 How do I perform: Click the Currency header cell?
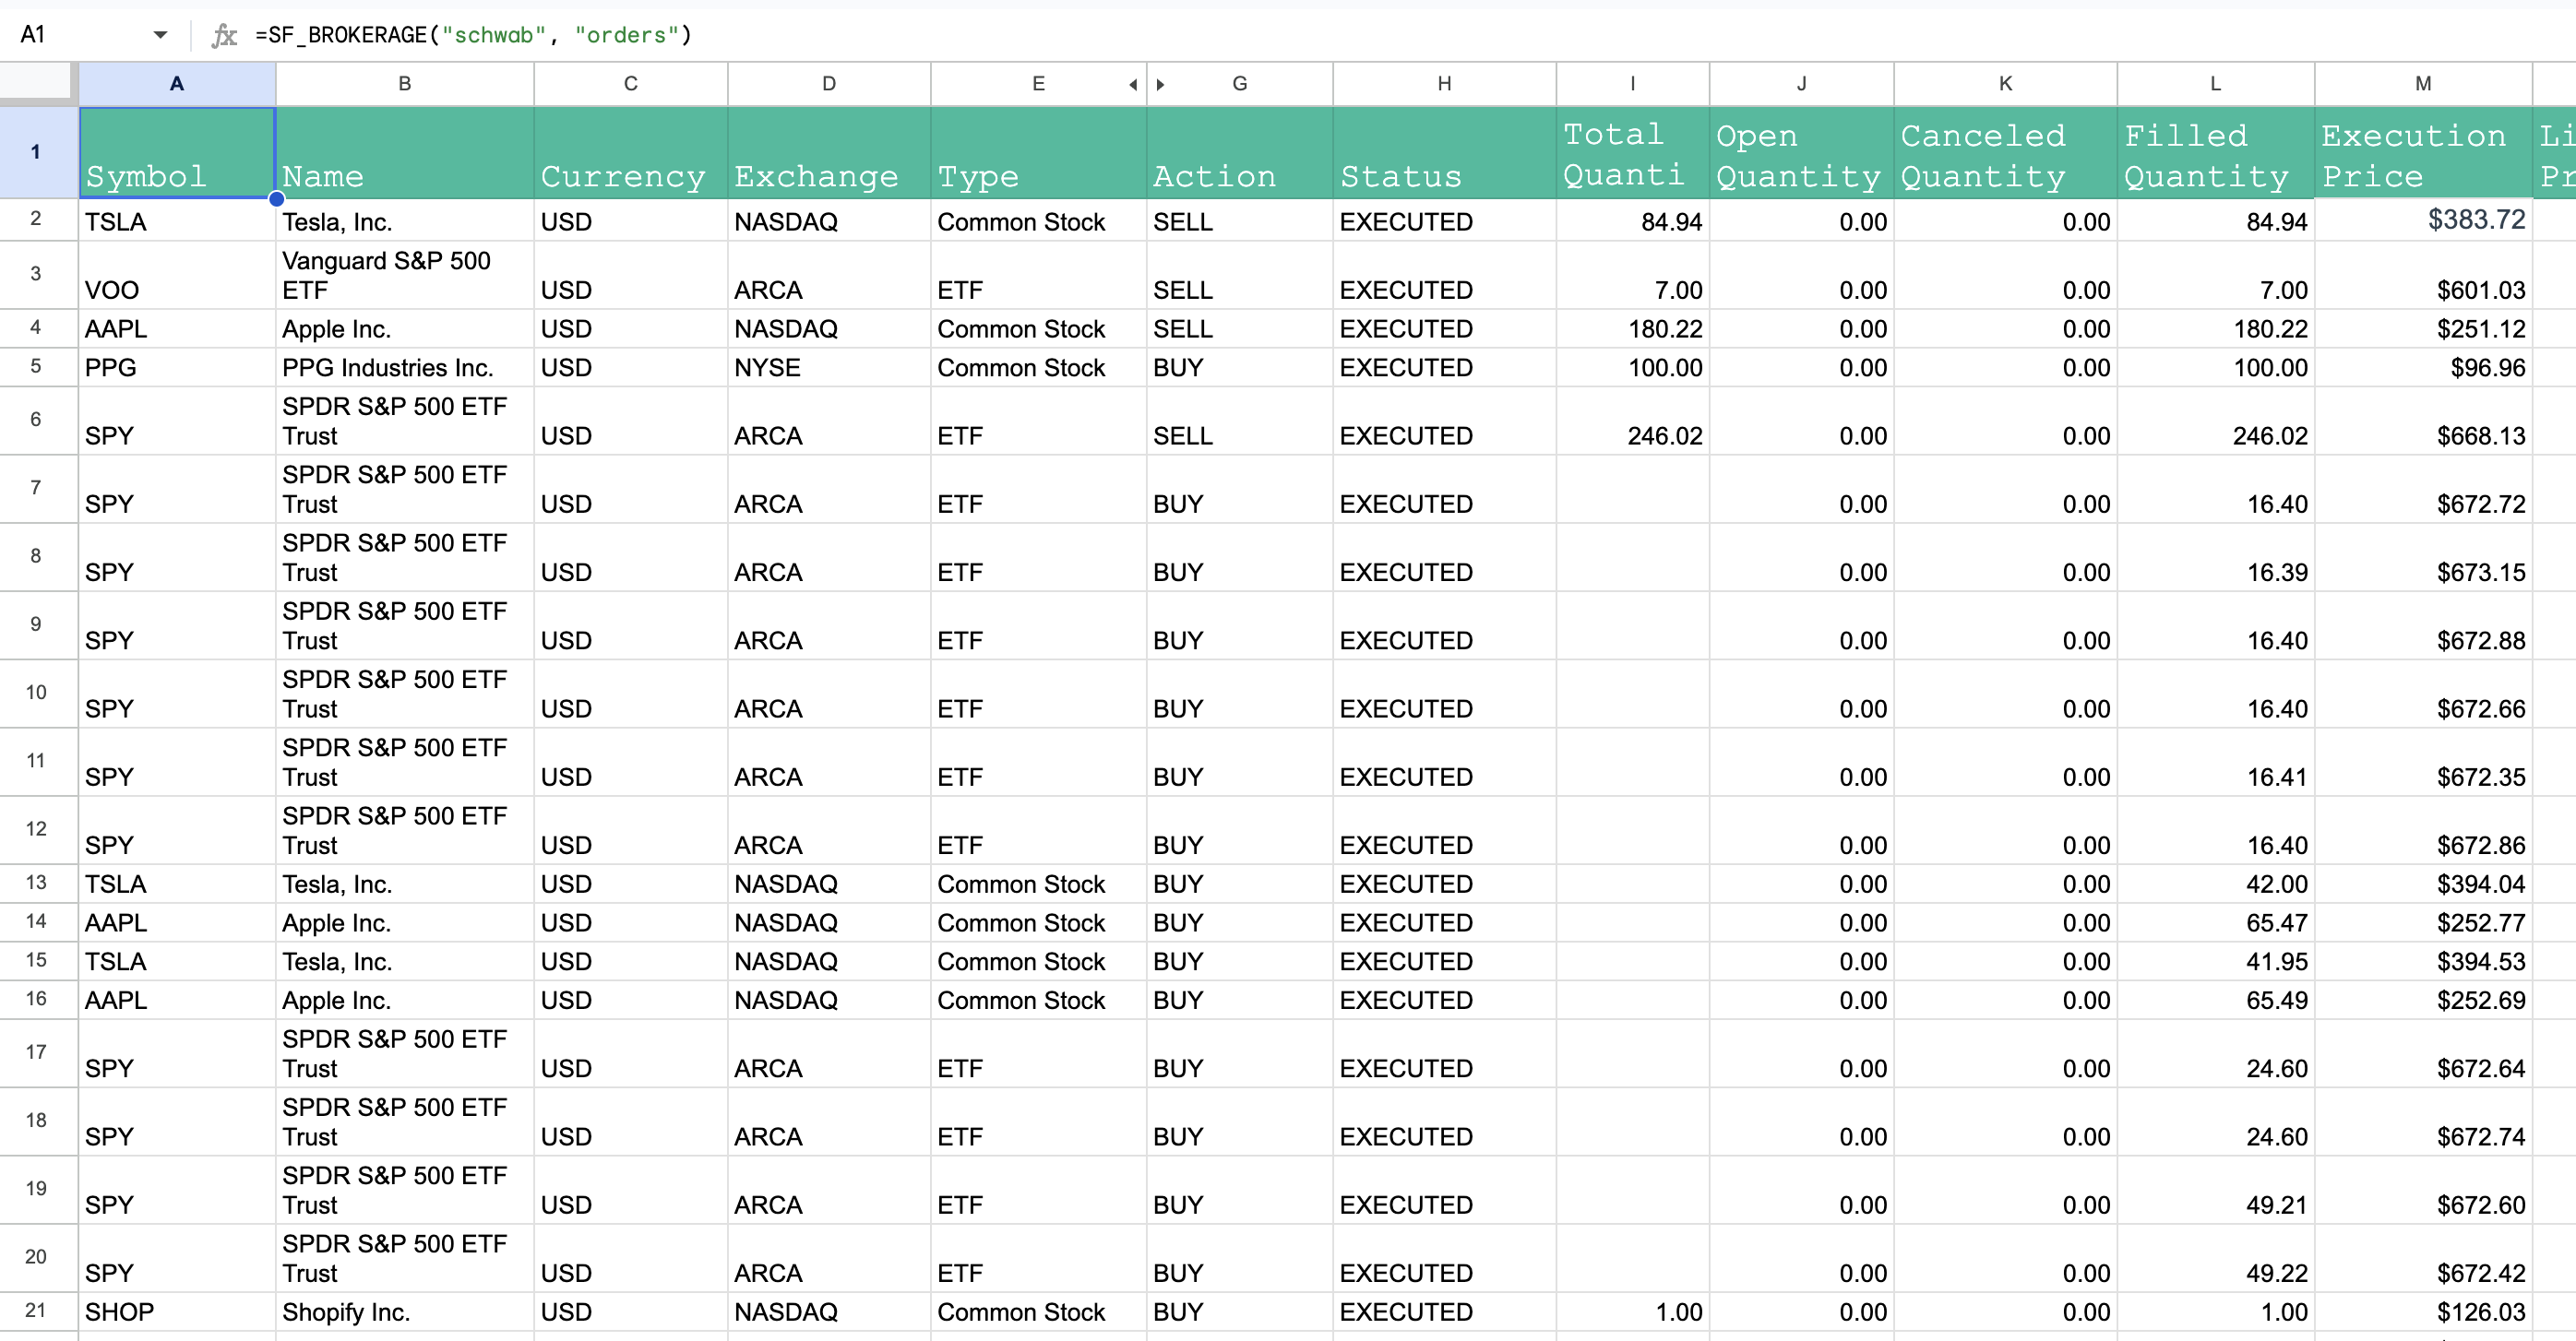(x=631, y=153)
